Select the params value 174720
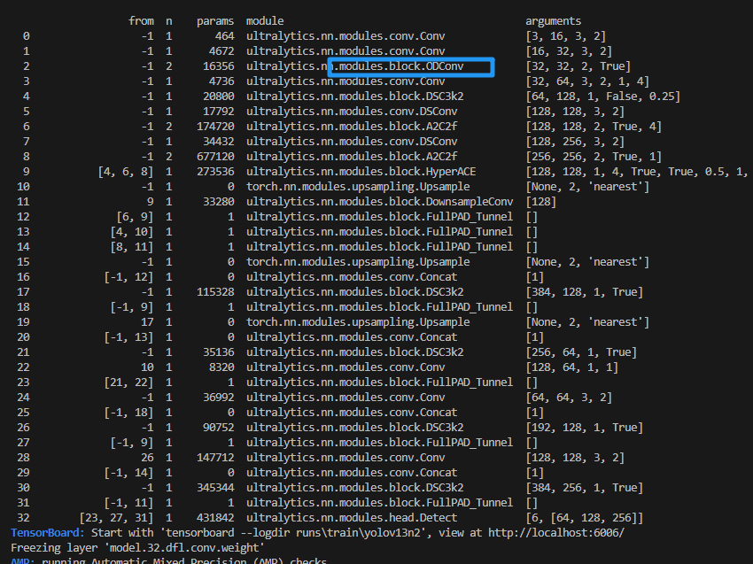This screenshot has height=564, width=753. 215,127
